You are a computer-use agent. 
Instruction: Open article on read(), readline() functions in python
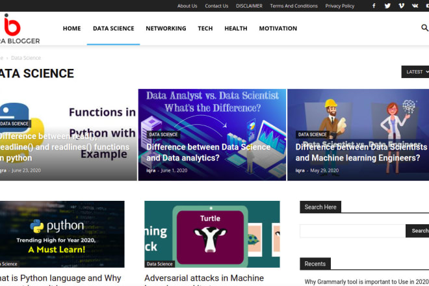click(64, 147)
